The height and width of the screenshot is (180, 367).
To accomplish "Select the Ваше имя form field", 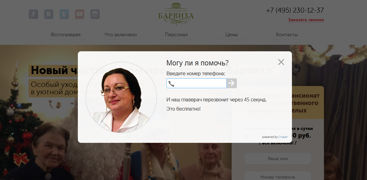I will 278,158.
